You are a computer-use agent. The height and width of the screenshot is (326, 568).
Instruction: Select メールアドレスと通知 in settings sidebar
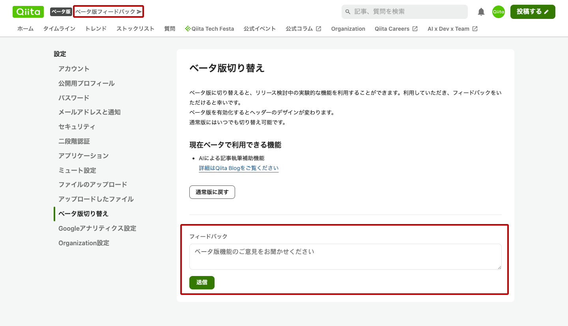[x=90, y=112]
